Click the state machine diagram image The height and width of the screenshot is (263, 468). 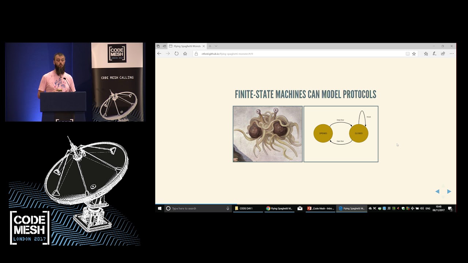tap(341, 134)
